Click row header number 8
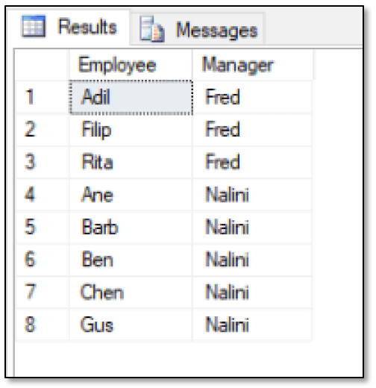Image resolution: width=376 pixels, height=388 pixels. (x=43, y=325)
